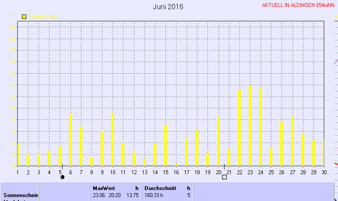Click 'AKTUELL IN ALDINGEN 654mNN' red text
338x201 pixels.
(298, 6)
